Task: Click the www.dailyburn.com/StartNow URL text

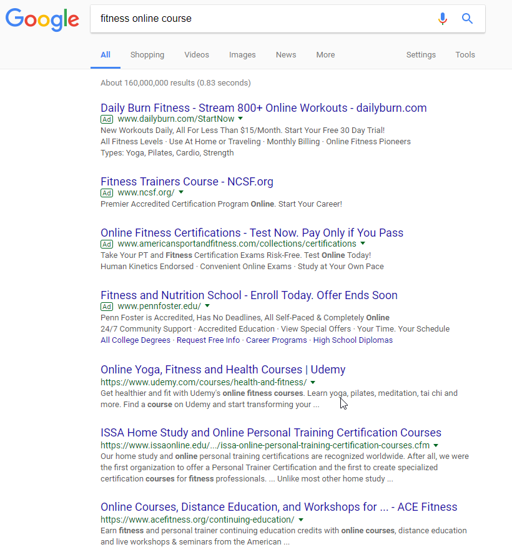Action: pos(176,119)
